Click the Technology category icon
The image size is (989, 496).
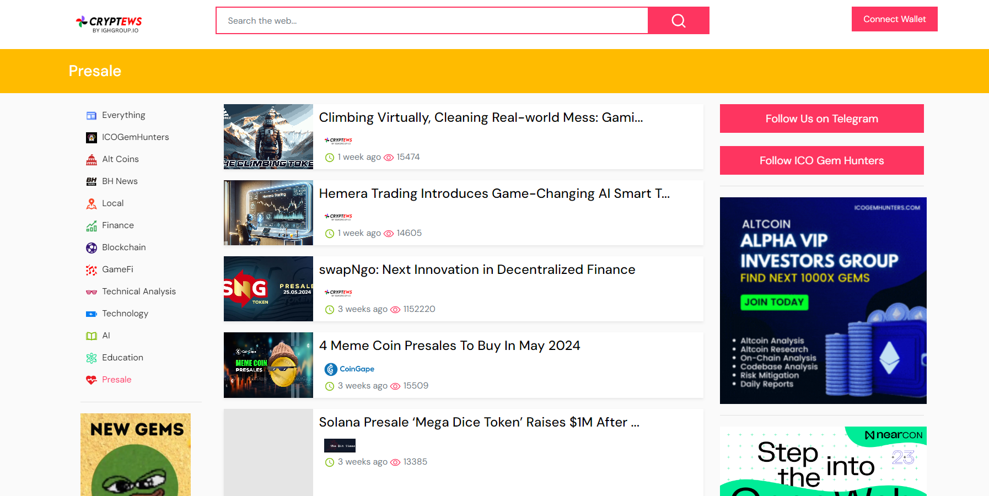(x=92, y=314)
